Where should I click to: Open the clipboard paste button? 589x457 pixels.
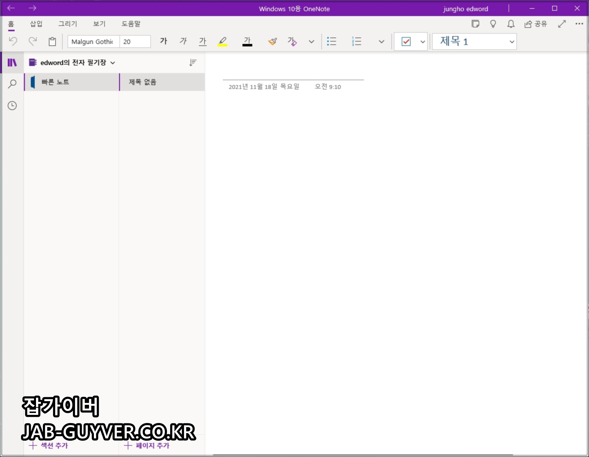[52, 41]
